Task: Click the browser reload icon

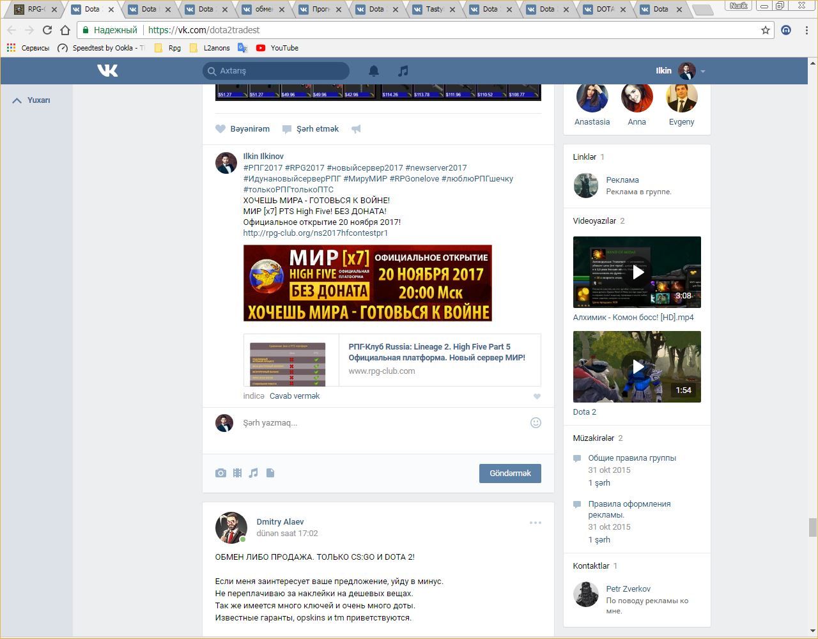Action: coord(47,30)
